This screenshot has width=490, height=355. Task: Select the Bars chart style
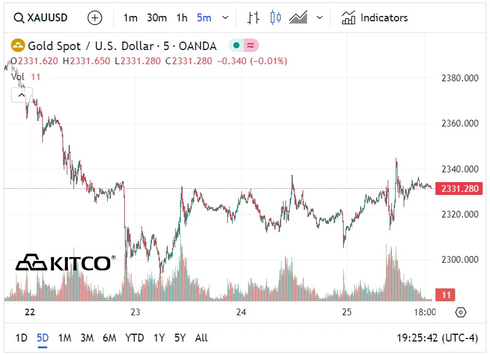click(254, 18)
